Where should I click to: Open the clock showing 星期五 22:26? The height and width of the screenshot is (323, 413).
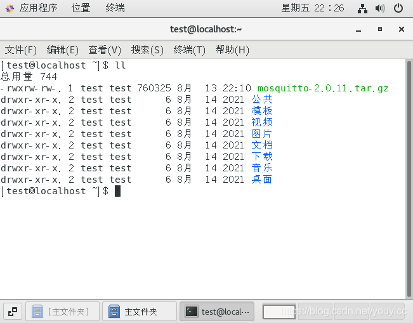coord(312,8)
